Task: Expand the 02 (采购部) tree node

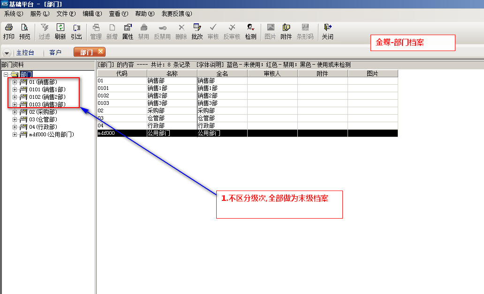Action: pyautogui.click(x=15, y=112)
